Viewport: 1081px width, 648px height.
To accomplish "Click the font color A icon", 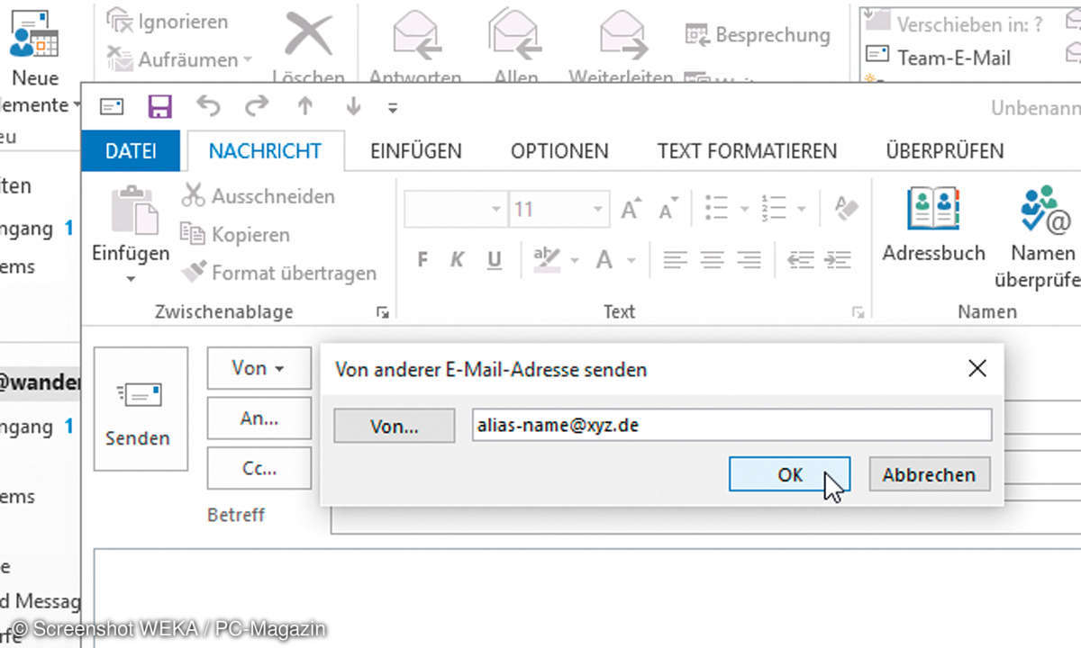I will click(x=604, y=261).
